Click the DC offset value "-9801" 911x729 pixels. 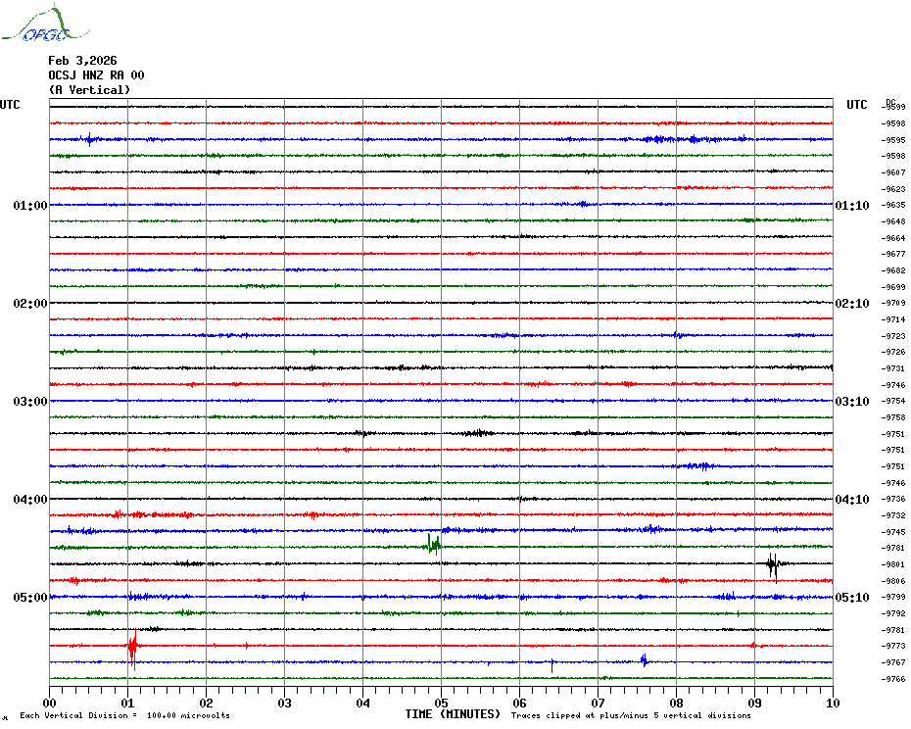(x=893, y=564)
